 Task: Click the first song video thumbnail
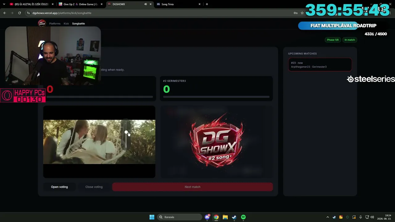coord(99,142)
